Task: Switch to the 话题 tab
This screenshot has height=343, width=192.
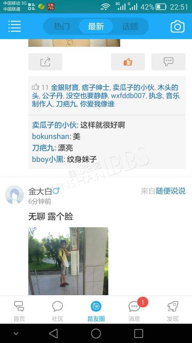Action: click(x=130, y=26)
